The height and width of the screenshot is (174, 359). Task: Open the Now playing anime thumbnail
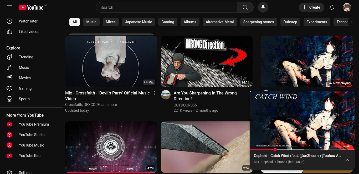coord(307,61)
